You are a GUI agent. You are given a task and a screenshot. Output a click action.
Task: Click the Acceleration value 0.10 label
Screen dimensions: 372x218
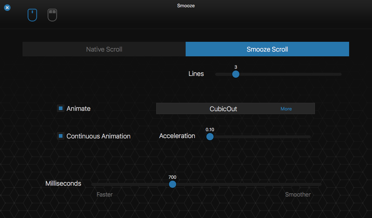point(210,130)
